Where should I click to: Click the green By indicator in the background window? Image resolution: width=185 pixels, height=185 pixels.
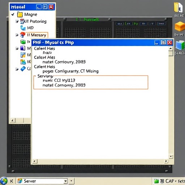[x=136, y=24]
